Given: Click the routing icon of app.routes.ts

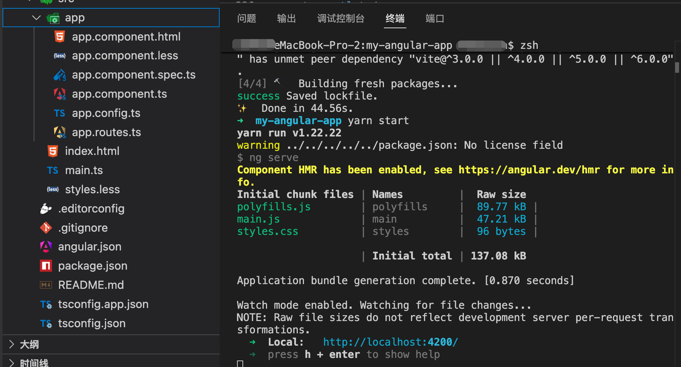Looking at the screenshot, I should point(60,132).
